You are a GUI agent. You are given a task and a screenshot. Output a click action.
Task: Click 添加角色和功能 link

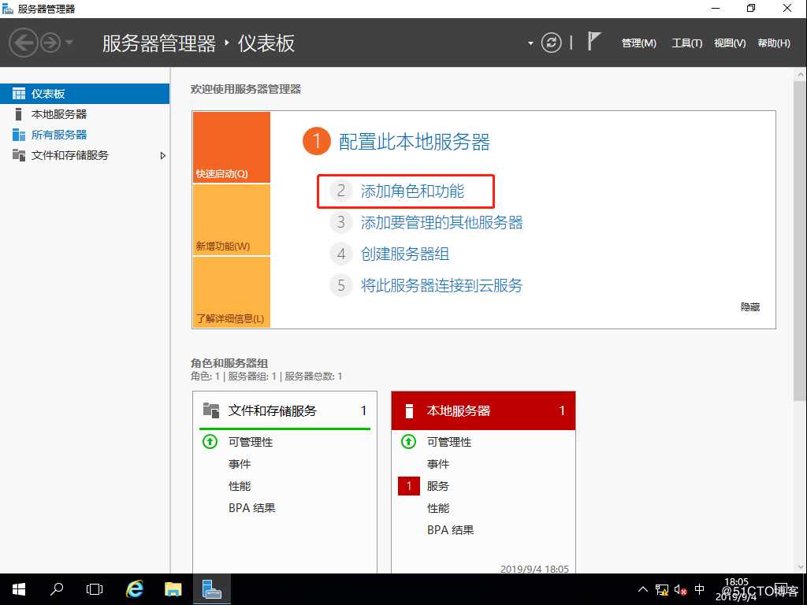click(x=412, y=191)
